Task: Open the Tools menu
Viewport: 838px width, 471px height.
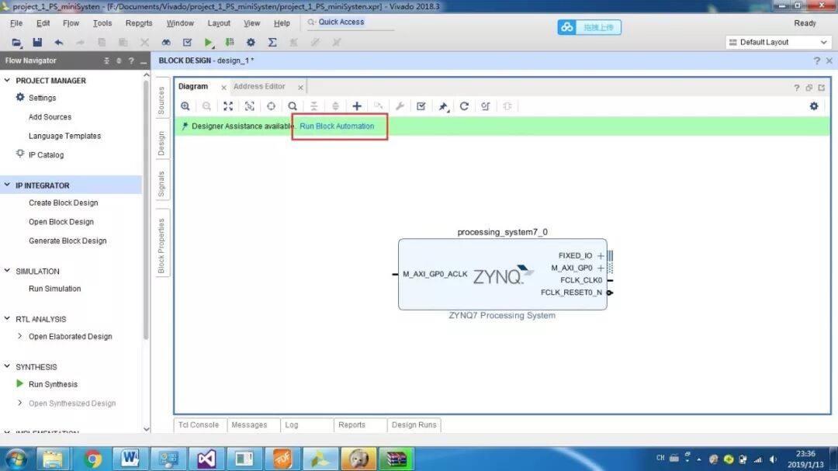Action: click(102, 23)
